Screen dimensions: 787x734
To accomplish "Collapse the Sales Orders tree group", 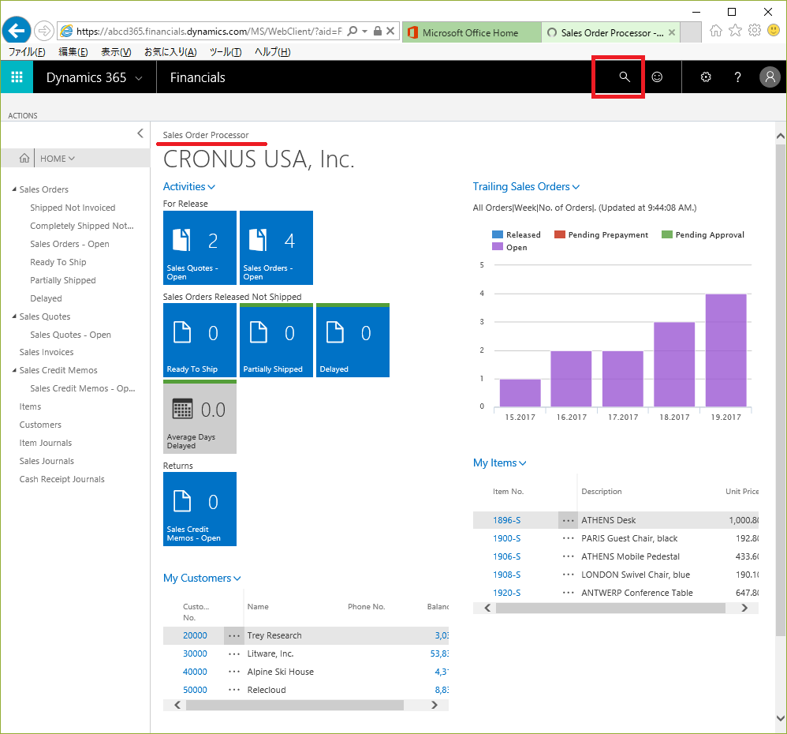I will click(x=14, y=189).
